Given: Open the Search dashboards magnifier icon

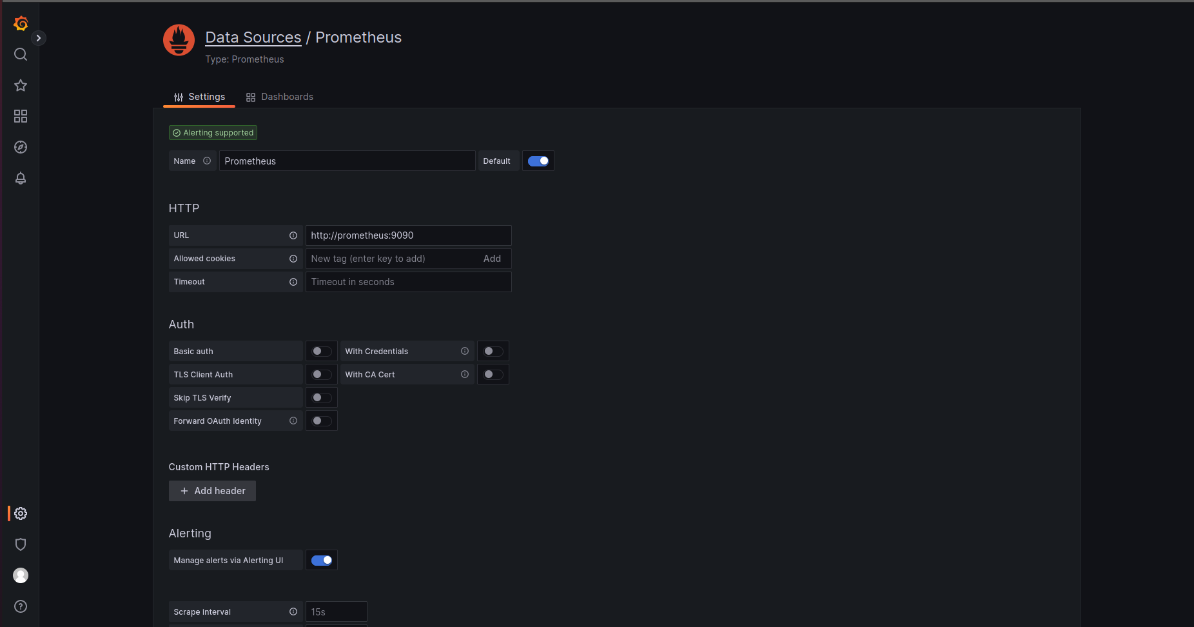Looking at the screenshot, I should [21, 54].
